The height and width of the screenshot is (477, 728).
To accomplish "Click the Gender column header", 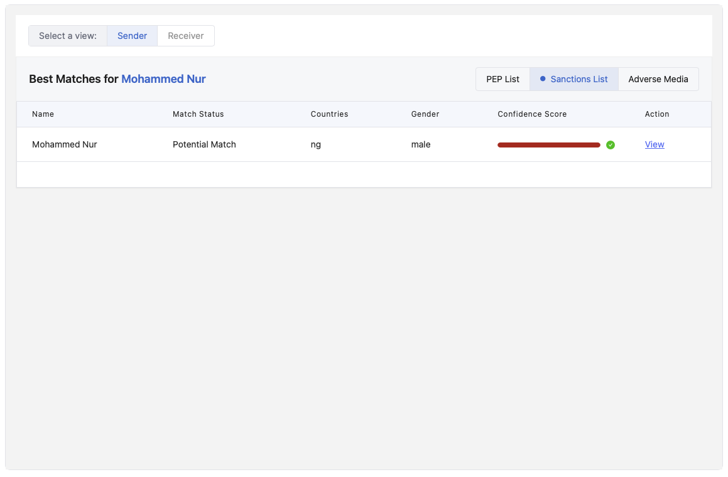I will pos(425,114).
